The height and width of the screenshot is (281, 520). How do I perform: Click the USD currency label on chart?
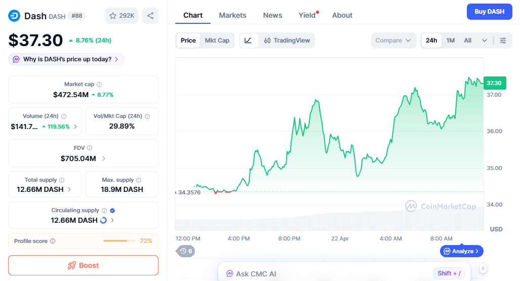pyautogui.click(x=496, y=229)
